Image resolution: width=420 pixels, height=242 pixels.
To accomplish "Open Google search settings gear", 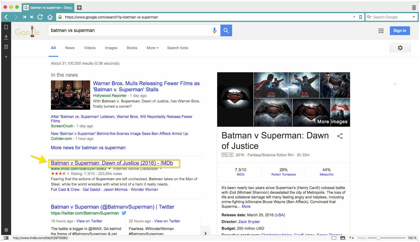I will [x=400, y=48].
